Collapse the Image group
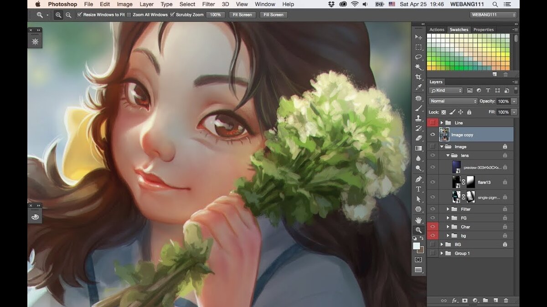The height and width of the screenshot is (307, 547). click(x=442, y=146)
